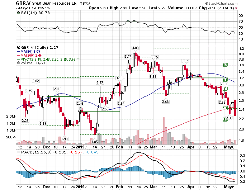Screen dimensions: 251x190
Task: Click the red -0.157 MACD signal value
Action: [x=76, y=152]
